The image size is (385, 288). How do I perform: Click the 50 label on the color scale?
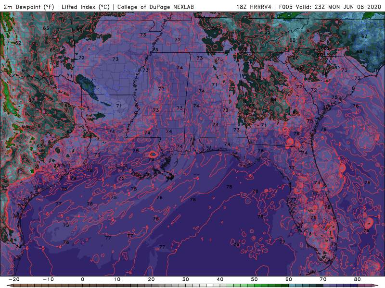[x=255, y=279]
